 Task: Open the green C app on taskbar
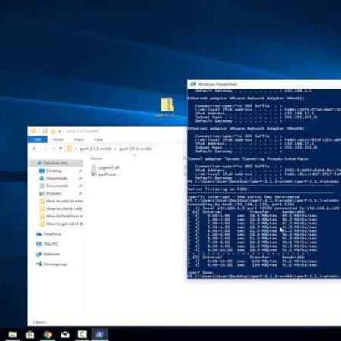(82, 334)
